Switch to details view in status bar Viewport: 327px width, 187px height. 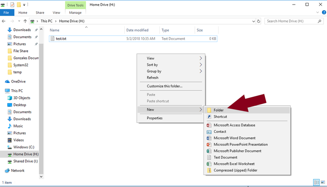(x=316, y=182)
